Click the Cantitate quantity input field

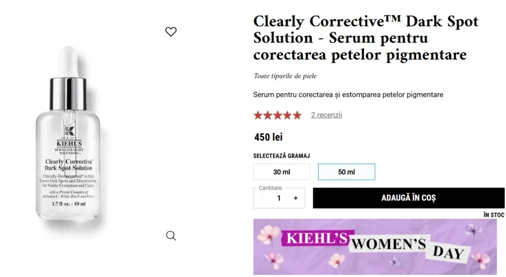coord(279,198)
